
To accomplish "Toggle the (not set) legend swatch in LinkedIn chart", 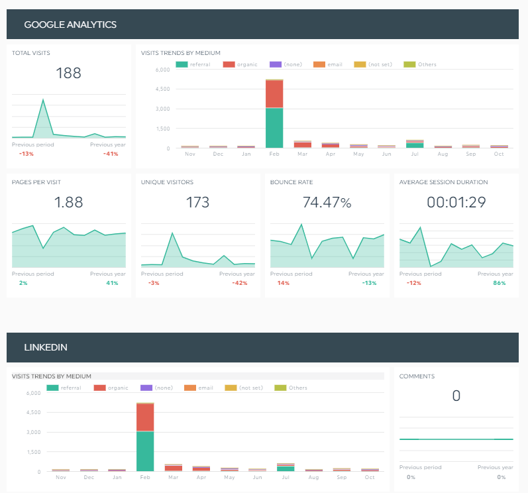I will [231, 388].
